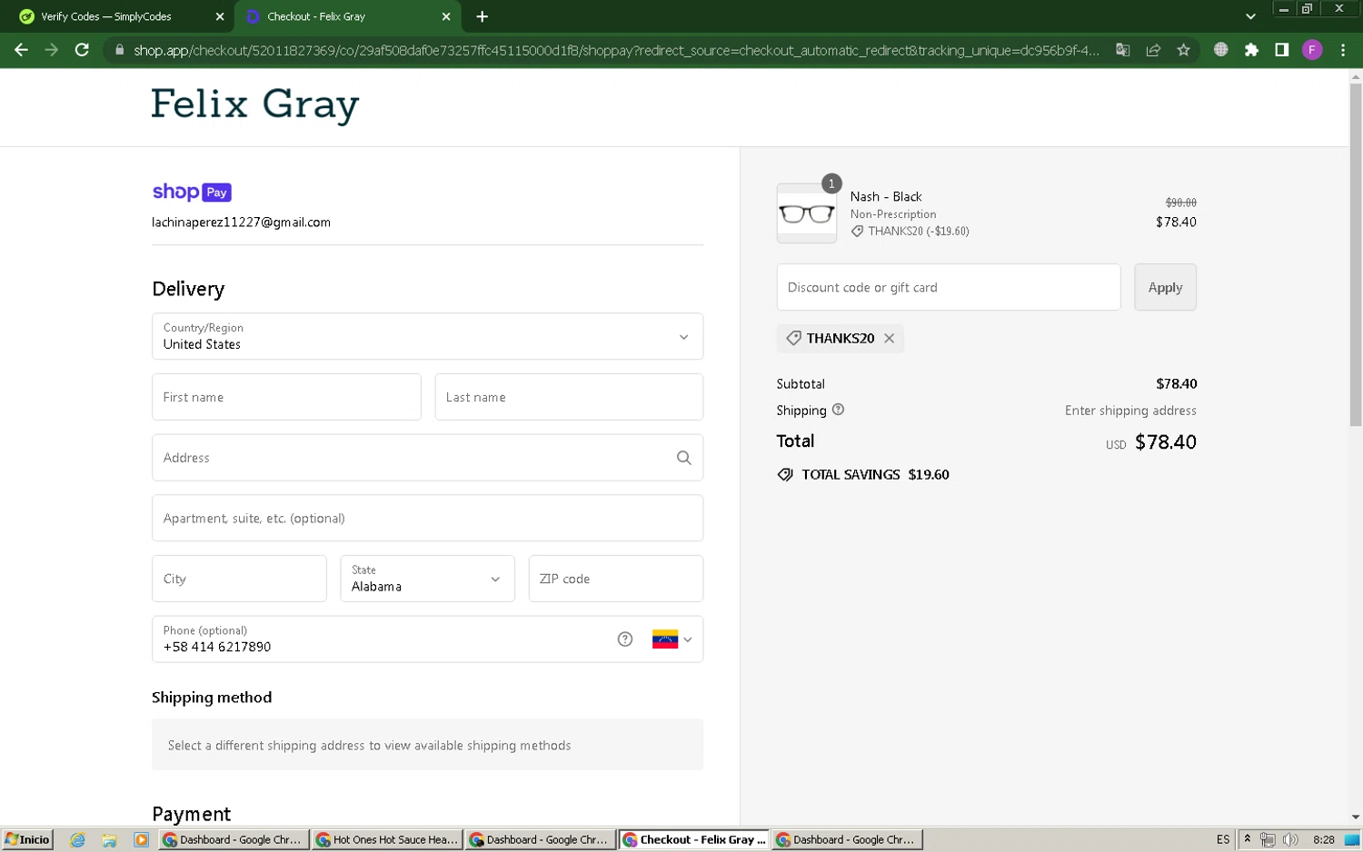
Task: Reload the checkout page
Action: (82, 50)
